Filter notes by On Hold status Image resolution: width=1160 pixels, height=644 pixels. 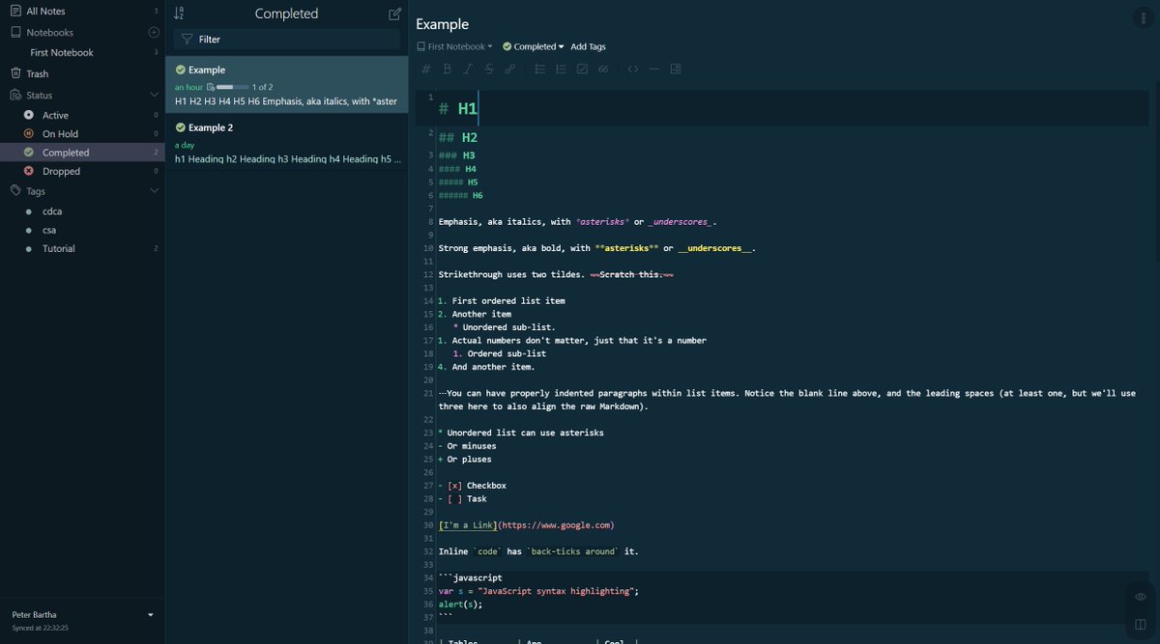(82, 134)
